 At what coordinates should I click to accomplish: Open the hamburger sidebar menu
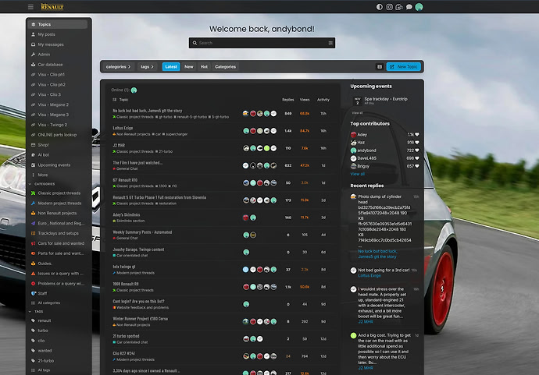point(30,7)
